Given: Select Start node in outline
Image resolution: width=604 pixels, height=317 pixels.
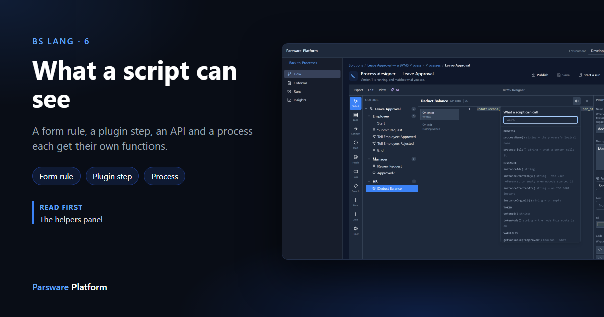Looking at the screenshot, I should (392, 123).
